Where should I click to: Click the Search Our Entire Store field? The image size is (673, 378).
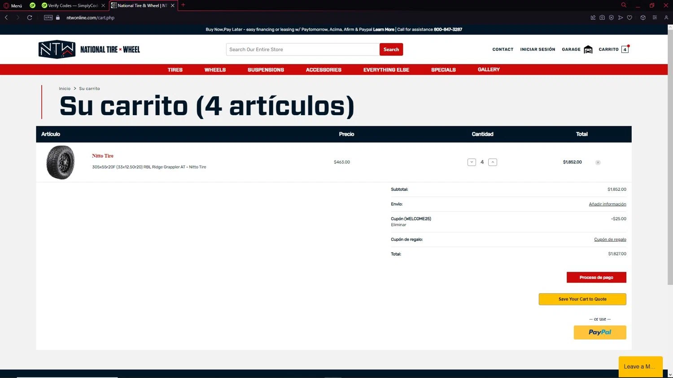point(303,49)
